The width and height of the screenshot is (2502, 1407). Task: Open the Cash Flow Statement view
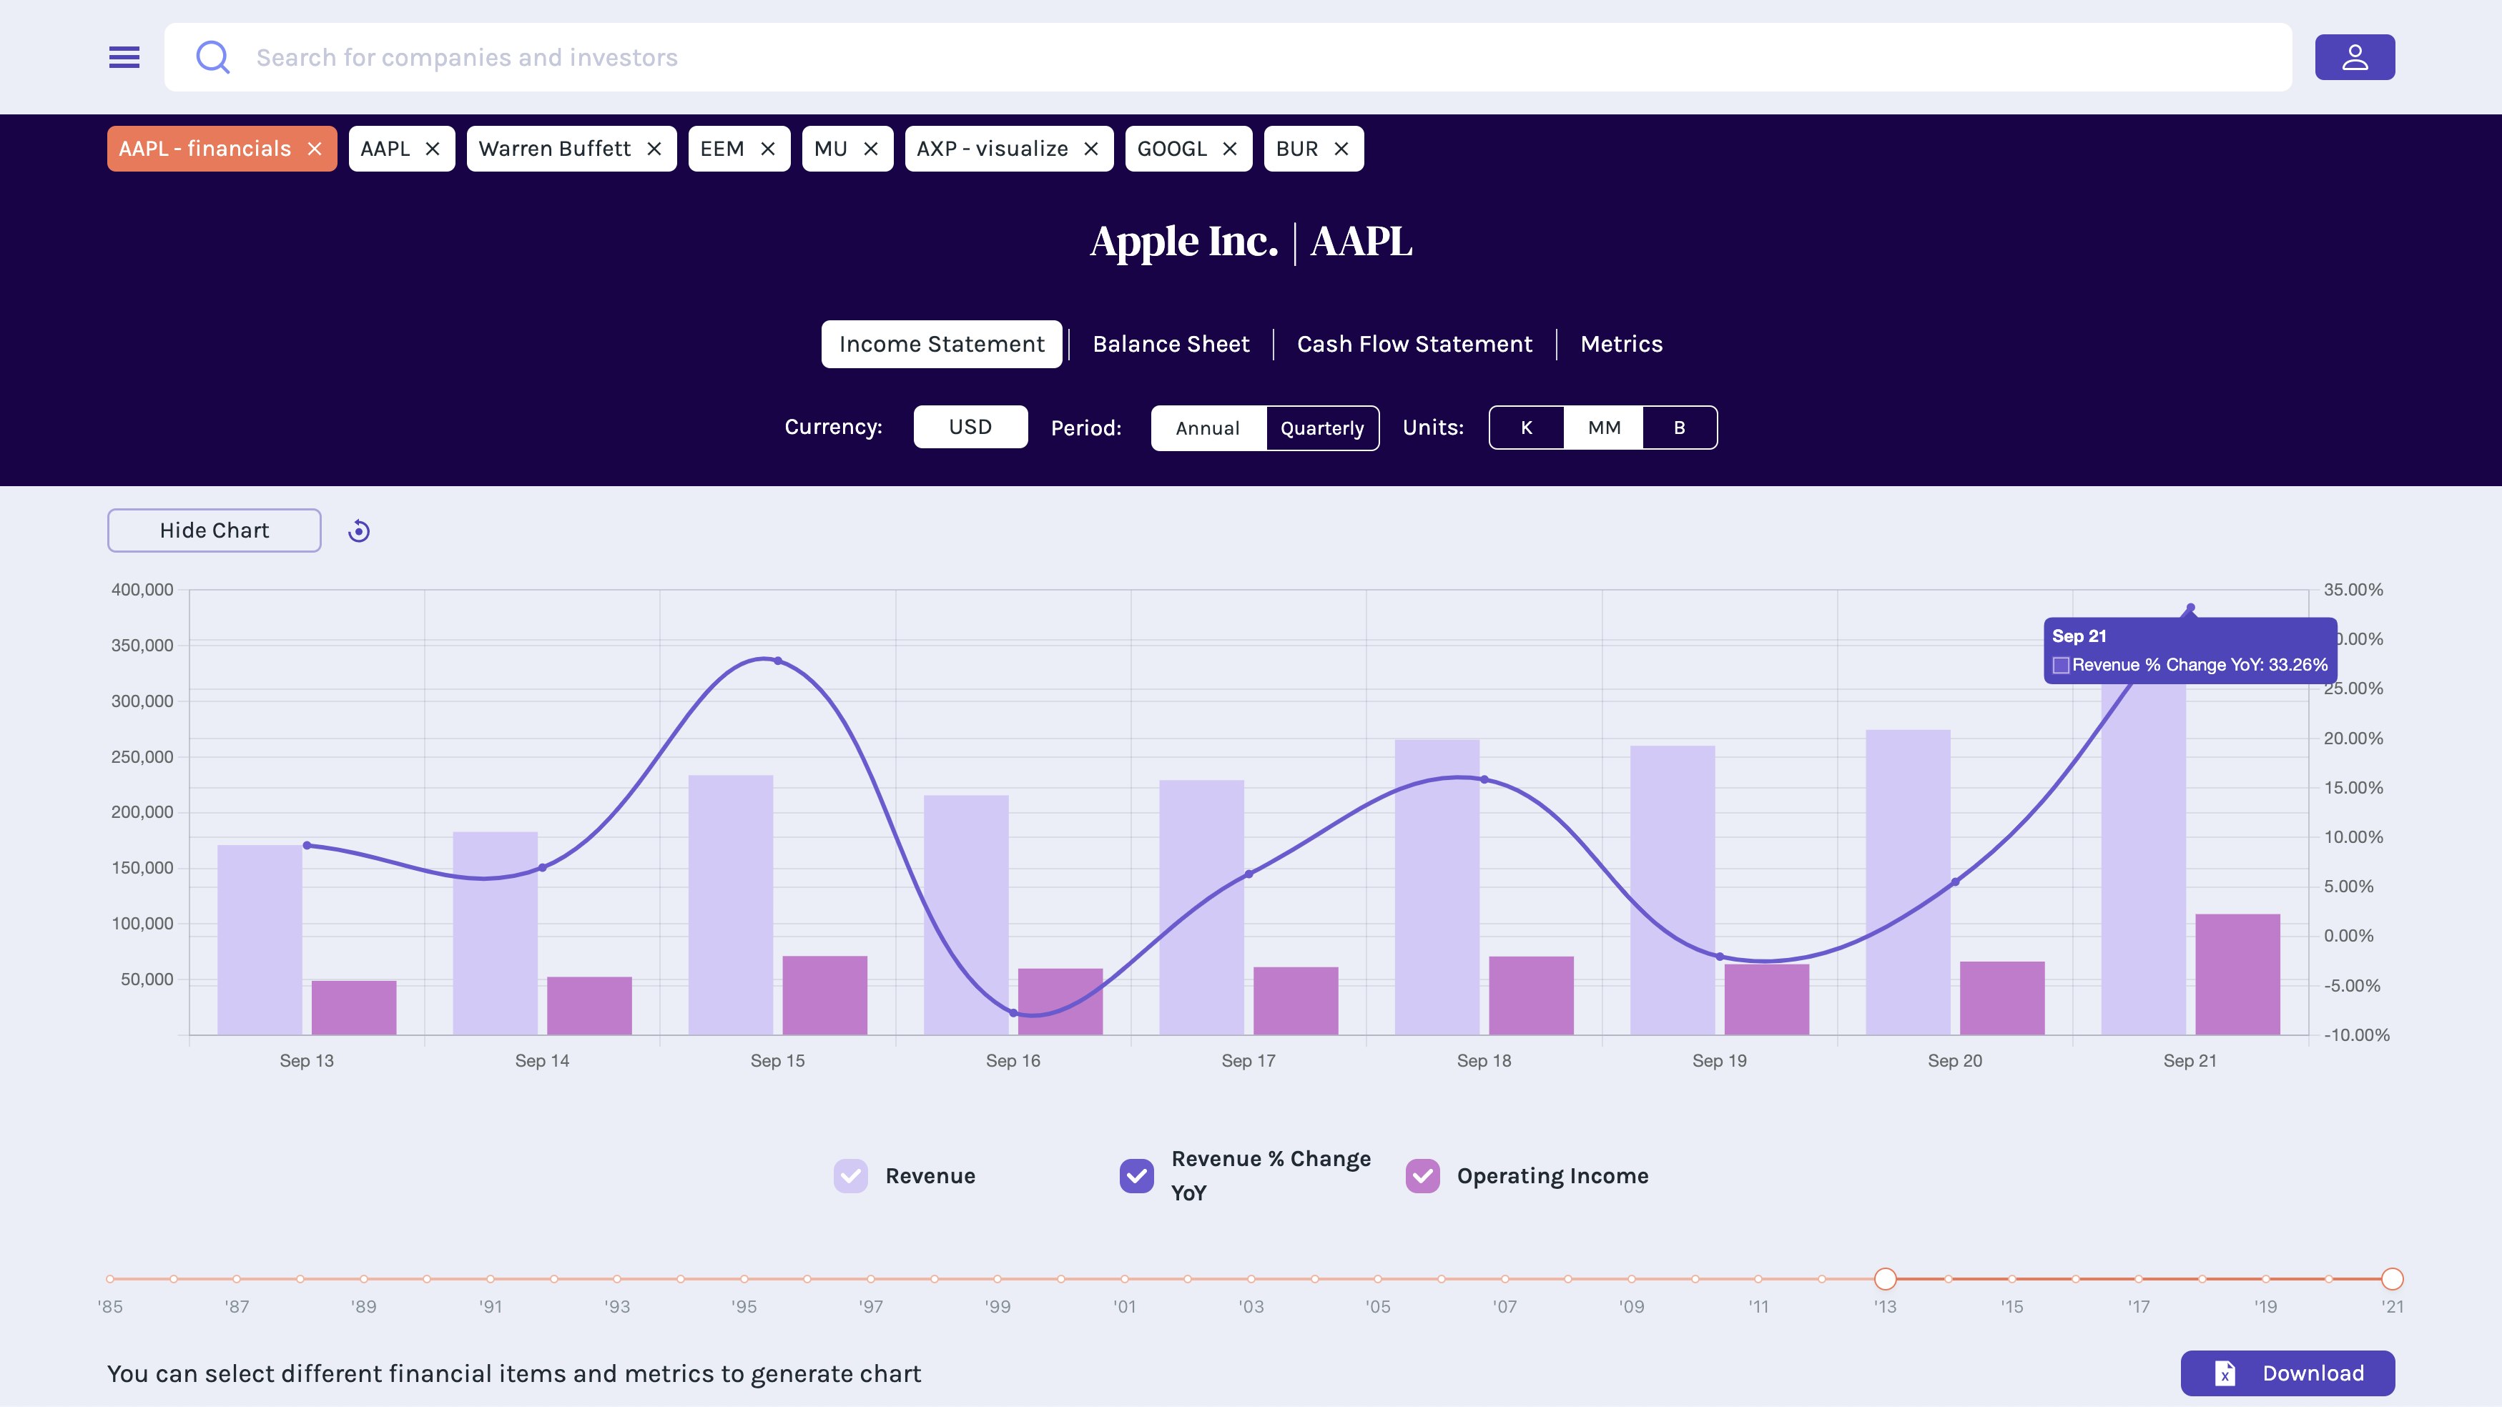click(1415, 344)
